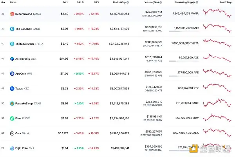Click the Tezos 7-day sparkline chart

[x=217, y=88]
